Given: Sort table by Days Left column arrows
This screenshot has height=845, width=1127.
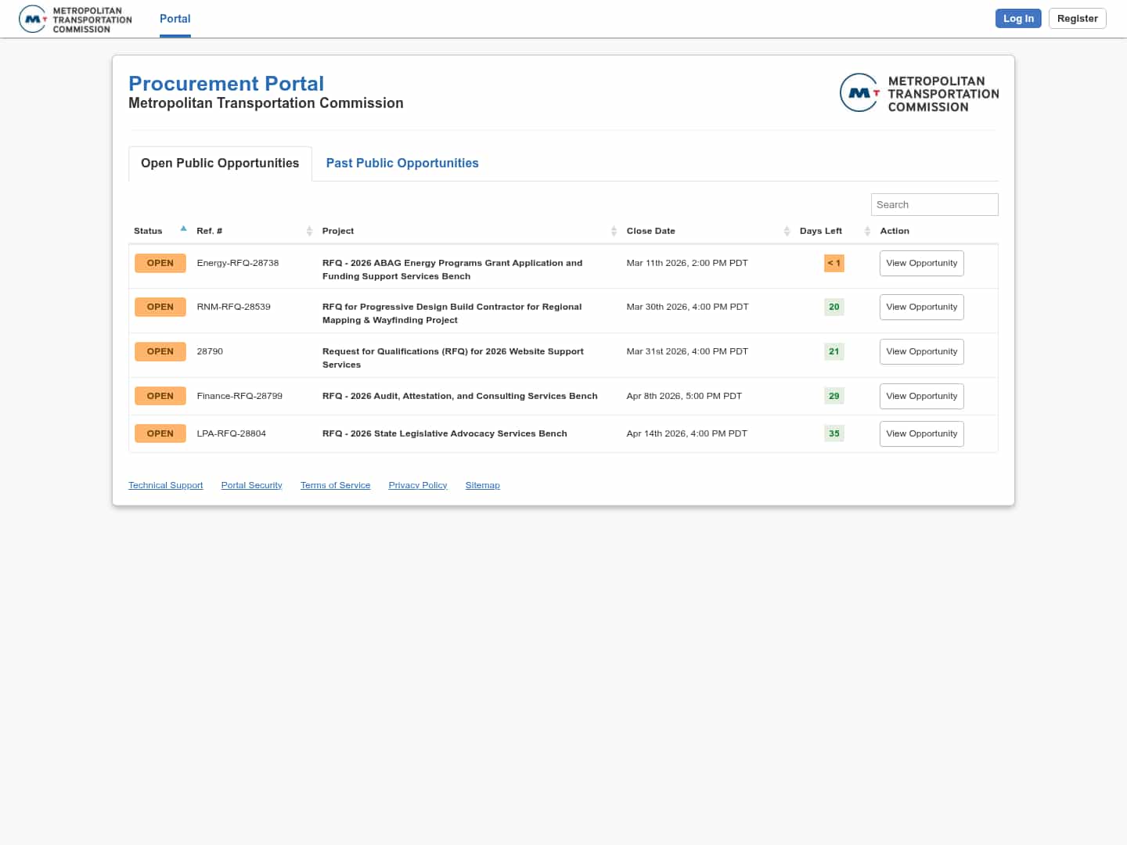Looking at the screenshot, I should [x=867, y=231].
